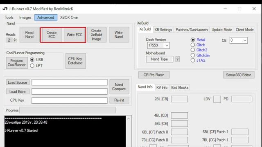Switch to the Patches/Dashlaunch tab
262x147 pixels.
click(192, 30)
